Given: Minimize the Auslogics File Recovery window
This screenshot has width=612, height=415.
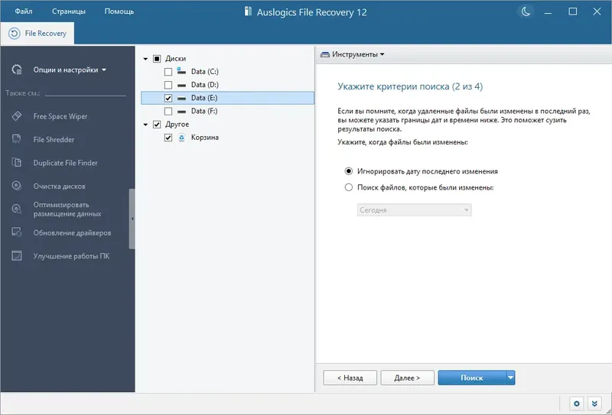Looking at the screenshot, I should (x=549, y=11).
